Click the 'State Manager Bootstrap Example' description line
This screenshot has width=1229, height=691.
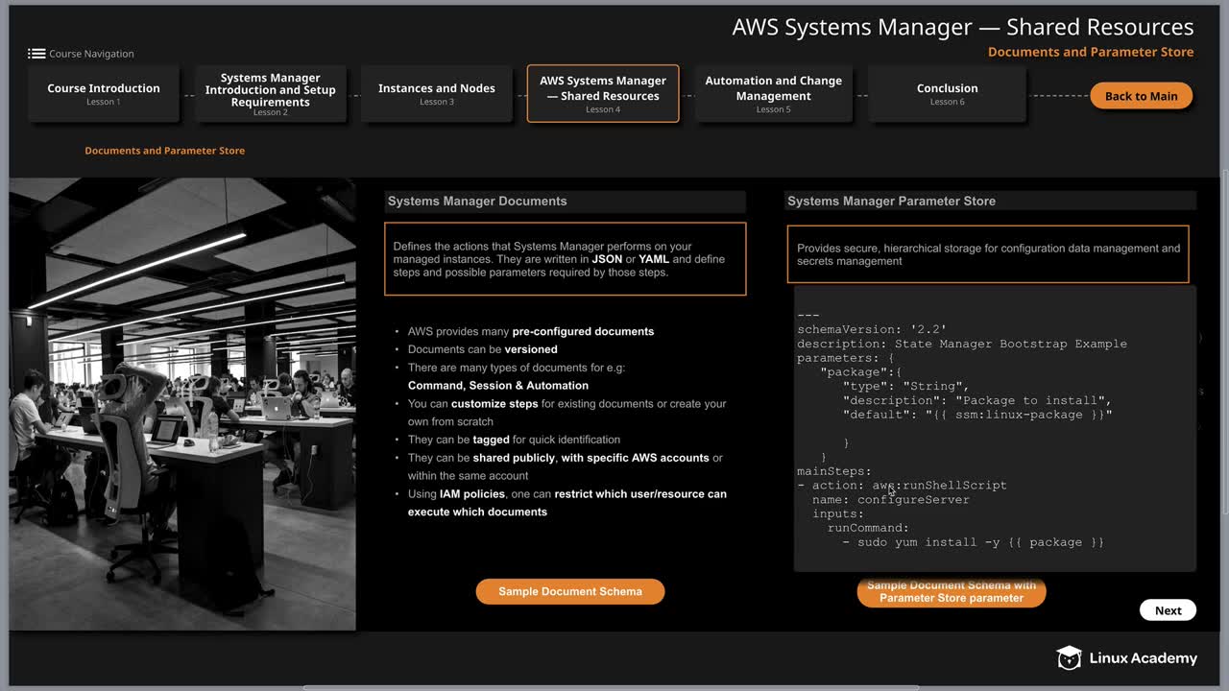pyautogui.click(x=962, y=344)
